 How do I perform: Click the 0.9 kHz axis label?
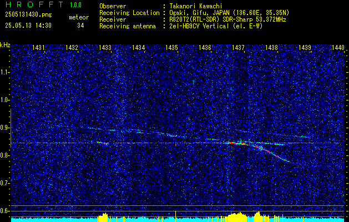tap(4, 128)
